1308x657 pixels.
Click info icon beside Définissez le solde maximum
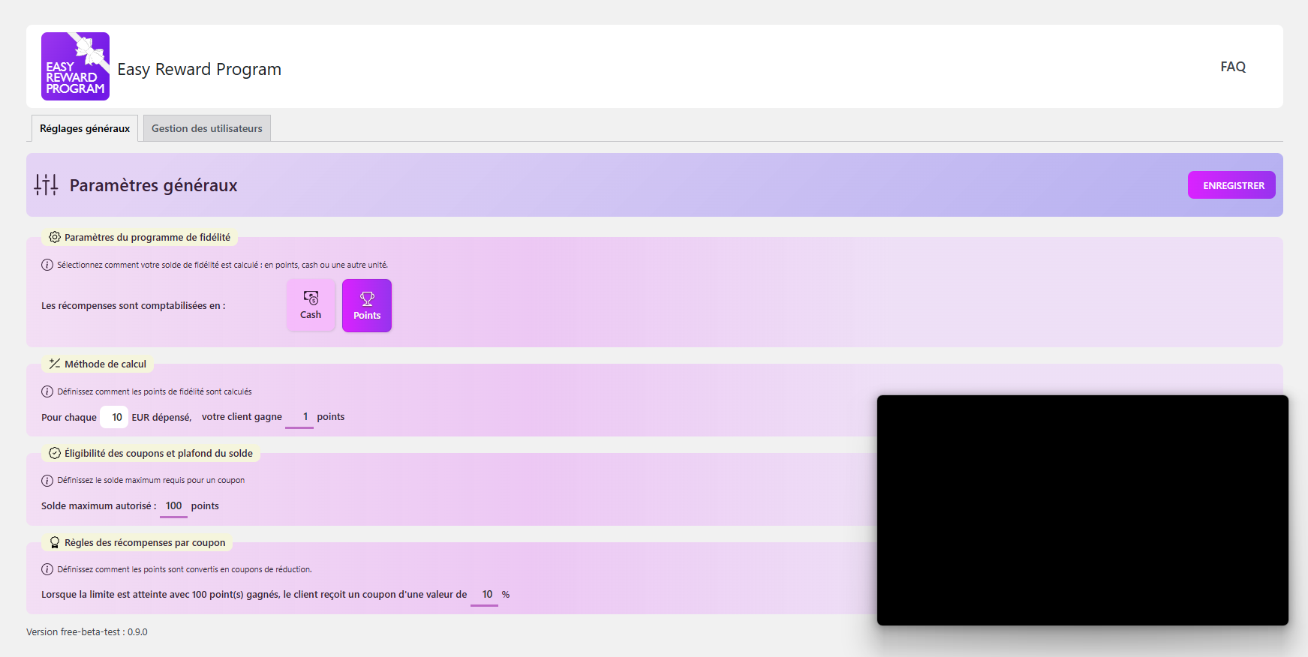tap(47, 480)
